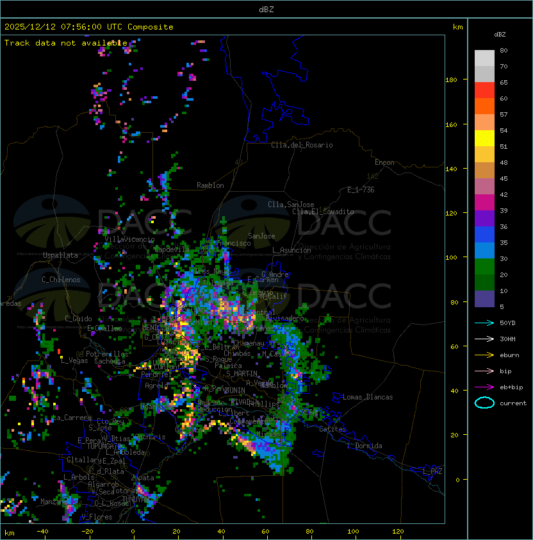Click the 'S_MARTIN' map label
533x540 pixels.
(x=242, y=374)
